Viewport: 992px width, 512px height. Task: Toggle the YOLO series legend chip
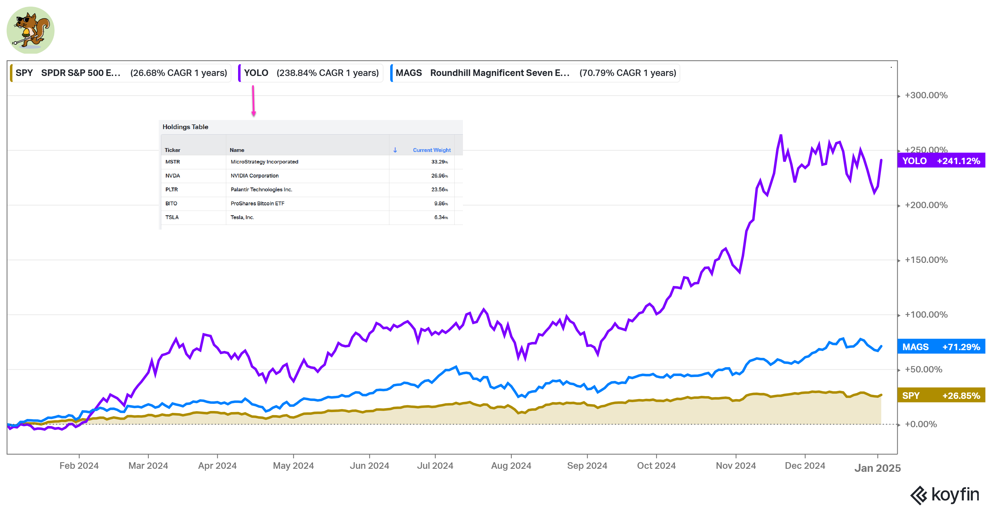[x=311, y=73]
